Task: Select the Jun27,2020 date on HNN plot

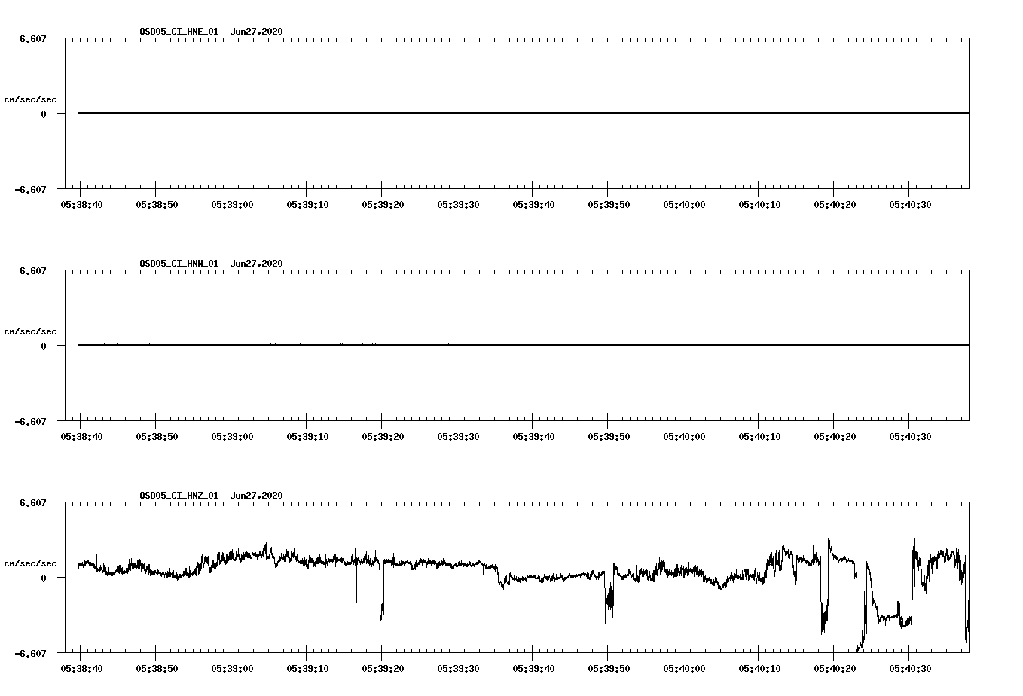Action: point(256,264)
